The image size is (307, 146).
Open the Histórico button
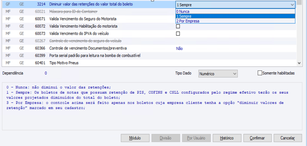(227, 138)
